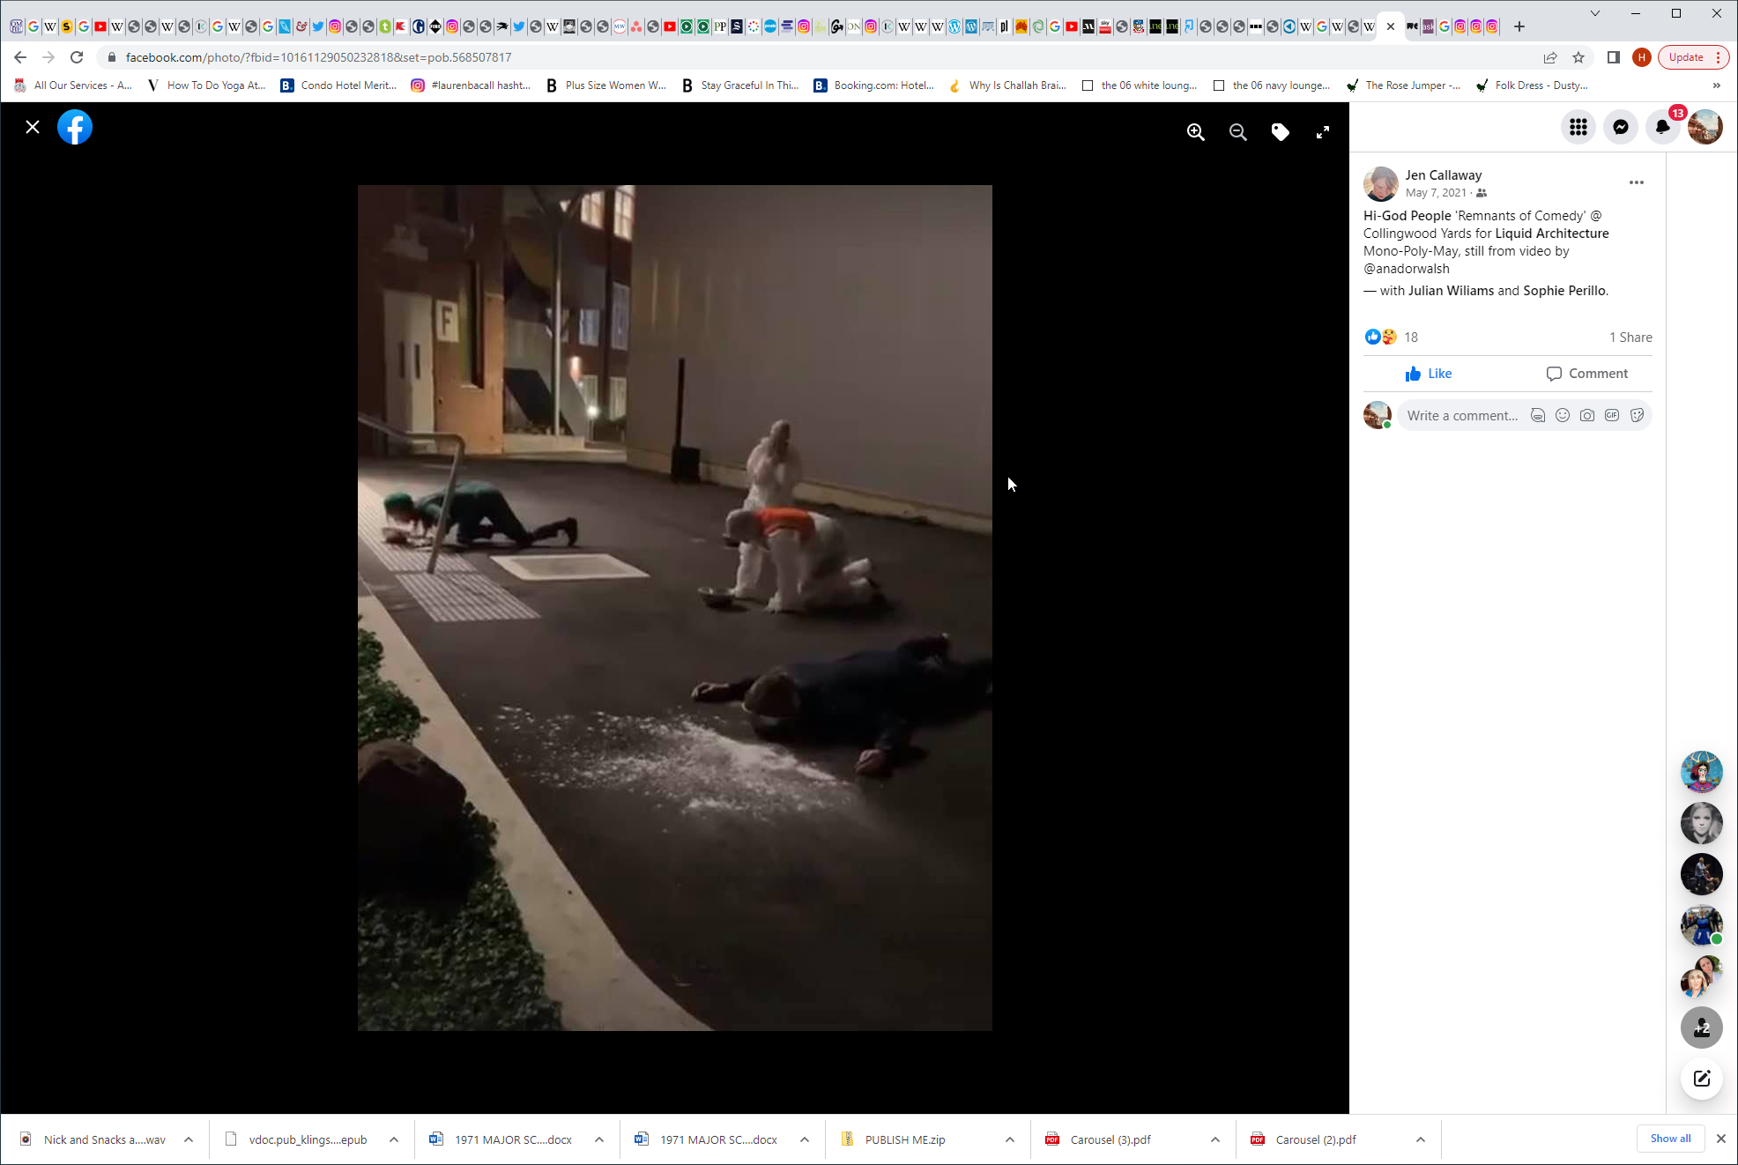The height and width of the screenshot is (1165, 1738).
Task: Open Hi-God People page link
Action: 1407,216
